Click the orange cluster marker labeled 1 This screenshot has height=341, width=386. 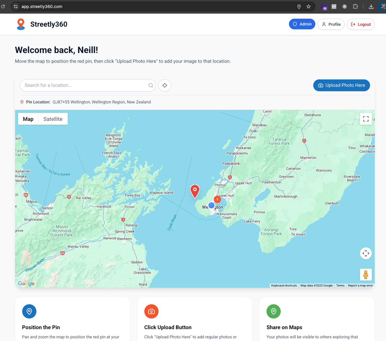217,199
